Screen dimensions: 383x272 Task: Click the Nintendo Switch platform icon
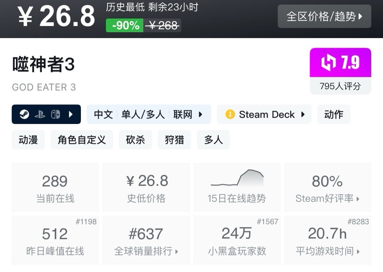click(x=55, y=114)
